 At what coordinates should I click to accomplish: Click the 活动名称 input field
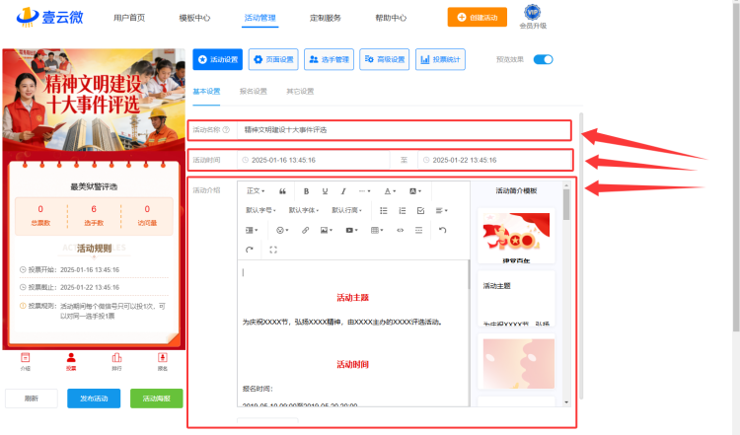(404, 130)
